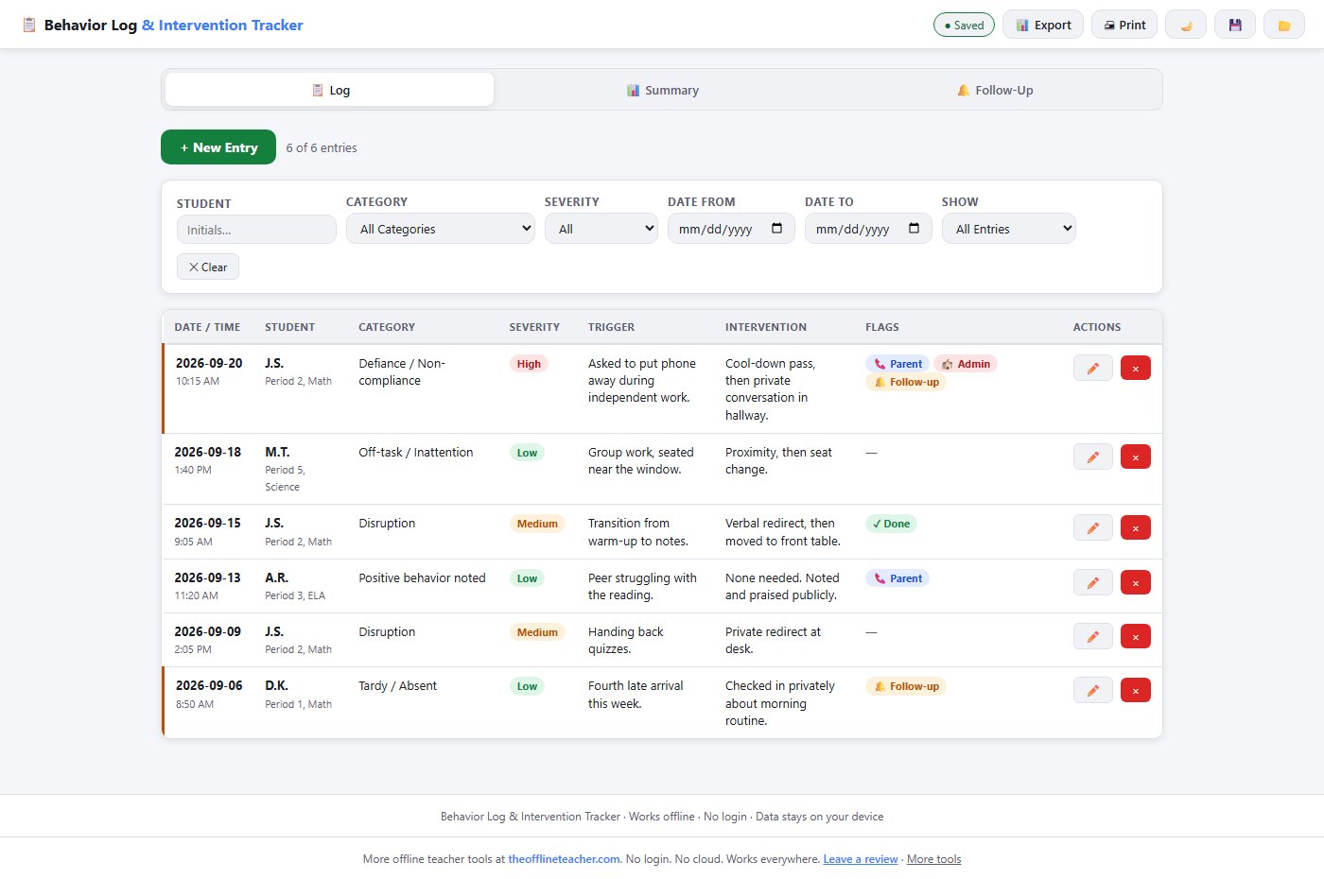The width and height of the screenshot is (1324, 879).
Task: Delete the M.T. Off-task entry
Action: click(1136, 457)
